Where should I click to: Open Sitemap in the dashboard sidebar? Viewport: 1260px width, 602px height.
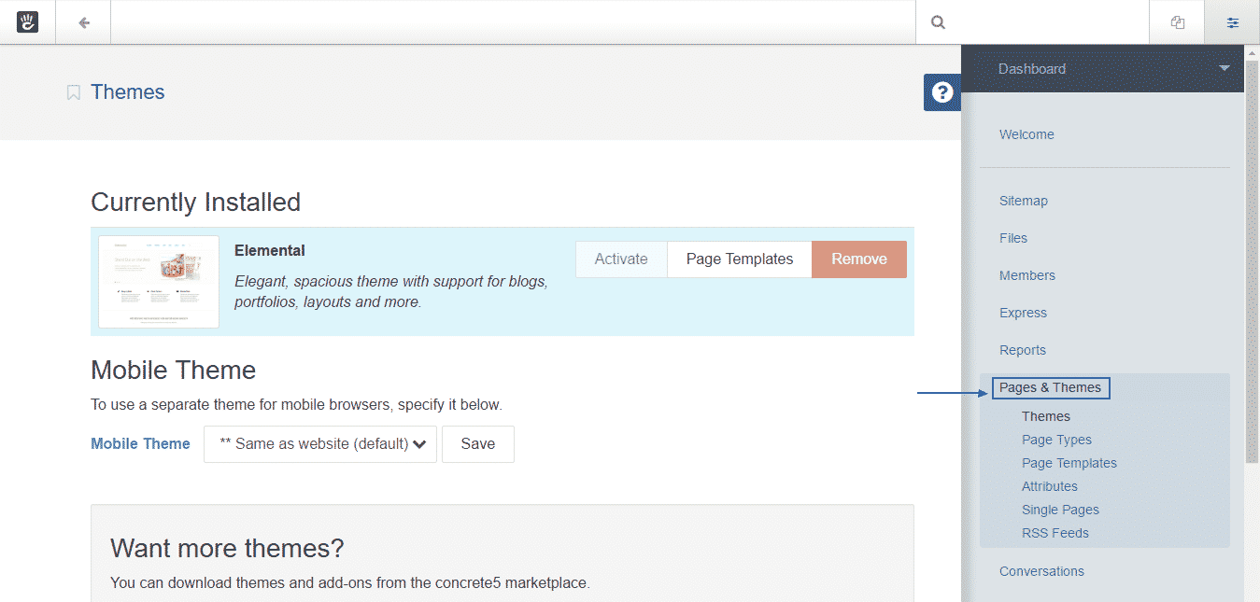[1023, 201]
